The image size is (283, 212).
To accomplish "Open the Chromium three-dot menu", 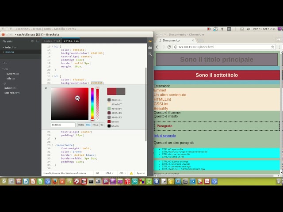I will pos(279,47).
